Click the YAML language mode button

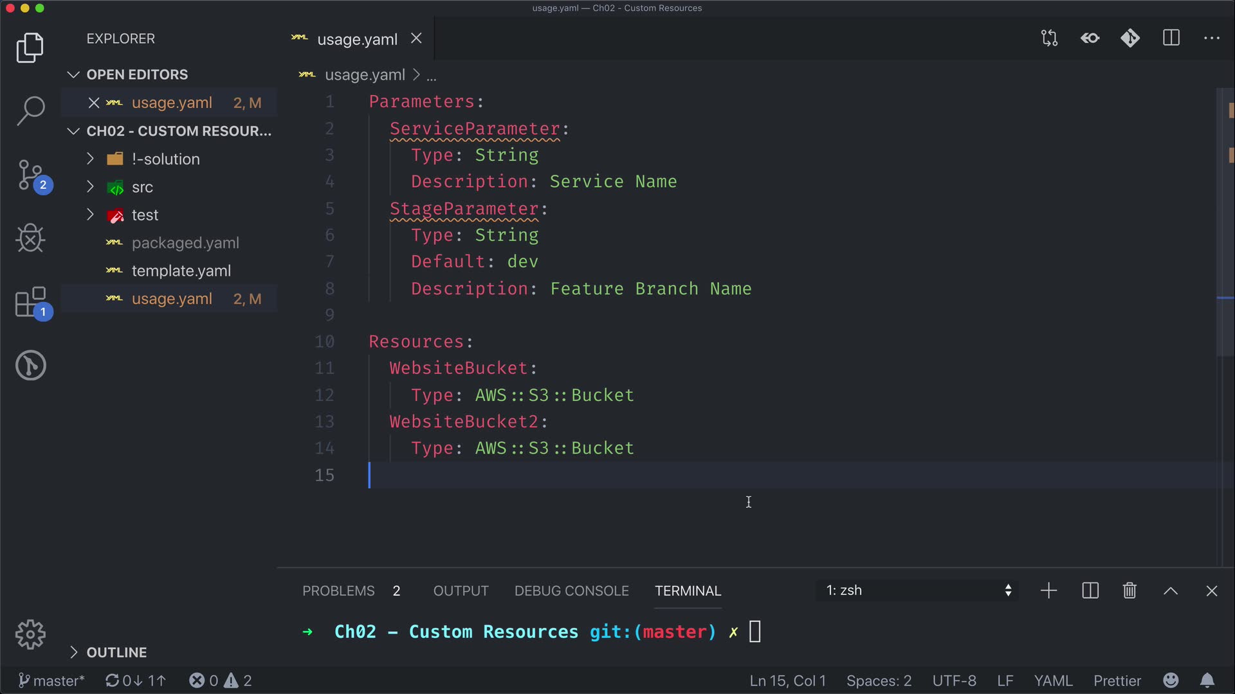click(x=1053, y=681)
